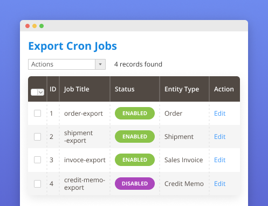This screenshot has width=268, height=206.
Task: Sort by the ID column header
Action: [x=53, y=89]
